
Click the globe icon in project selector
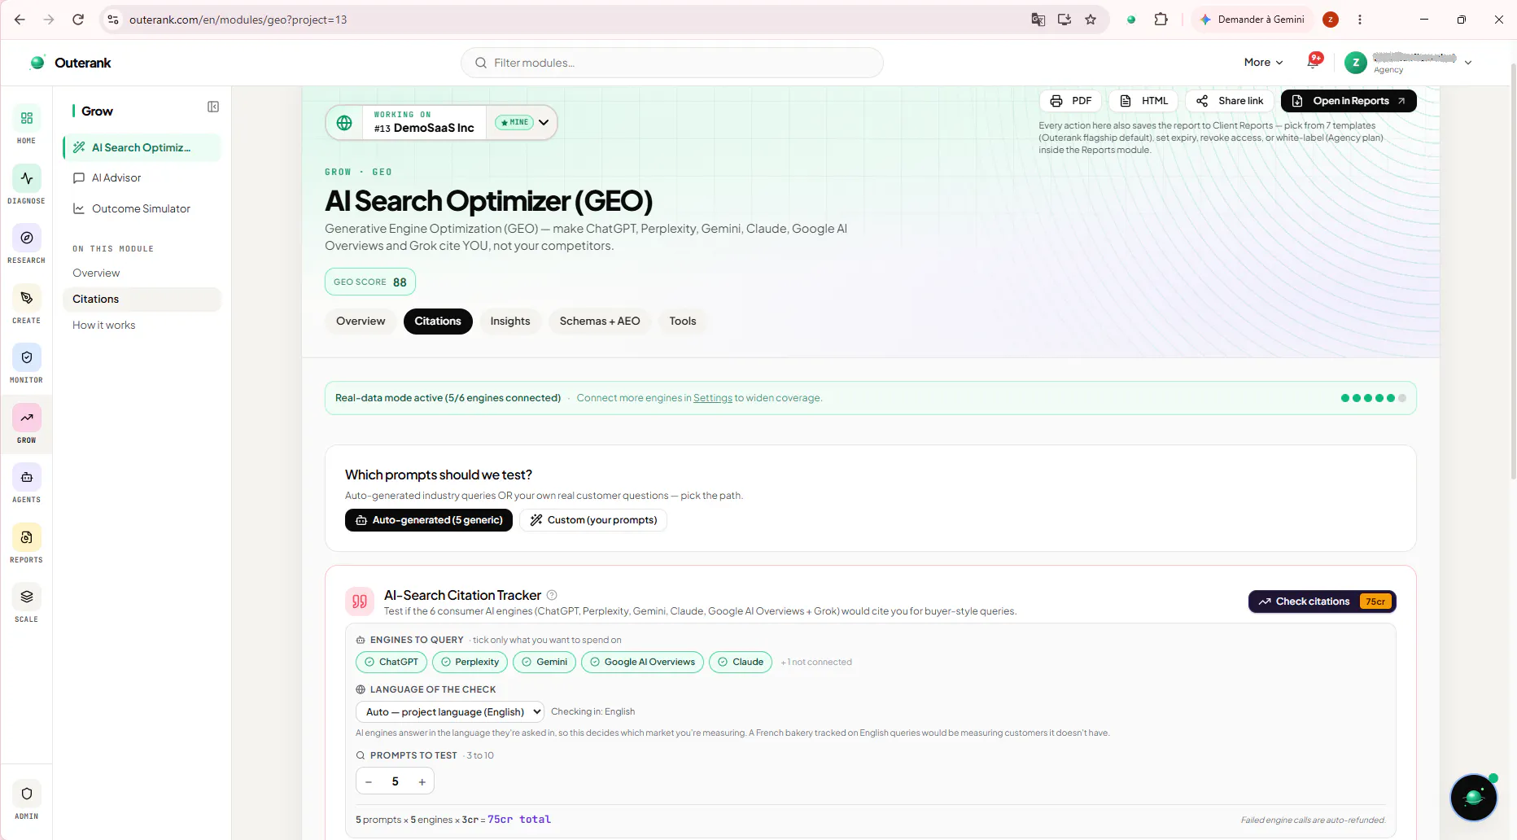point(344,123)
